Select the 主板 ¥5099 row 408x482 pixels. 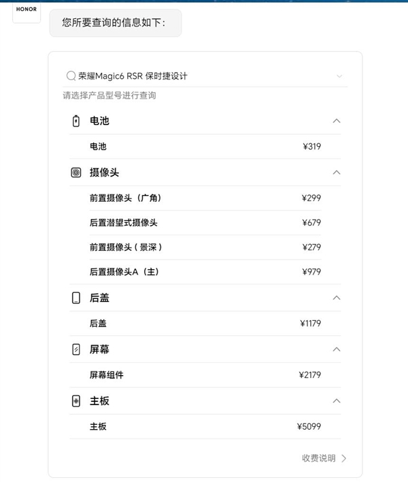tap(205, 426)
